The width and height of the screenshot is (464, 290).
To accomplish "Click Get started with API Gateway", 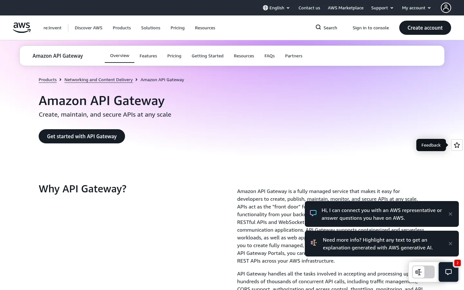I will [x=82, y=136].
